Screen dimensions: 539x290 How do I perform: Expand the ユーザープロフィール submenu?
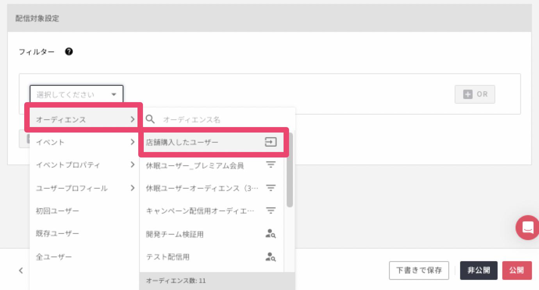coord(84,188)
